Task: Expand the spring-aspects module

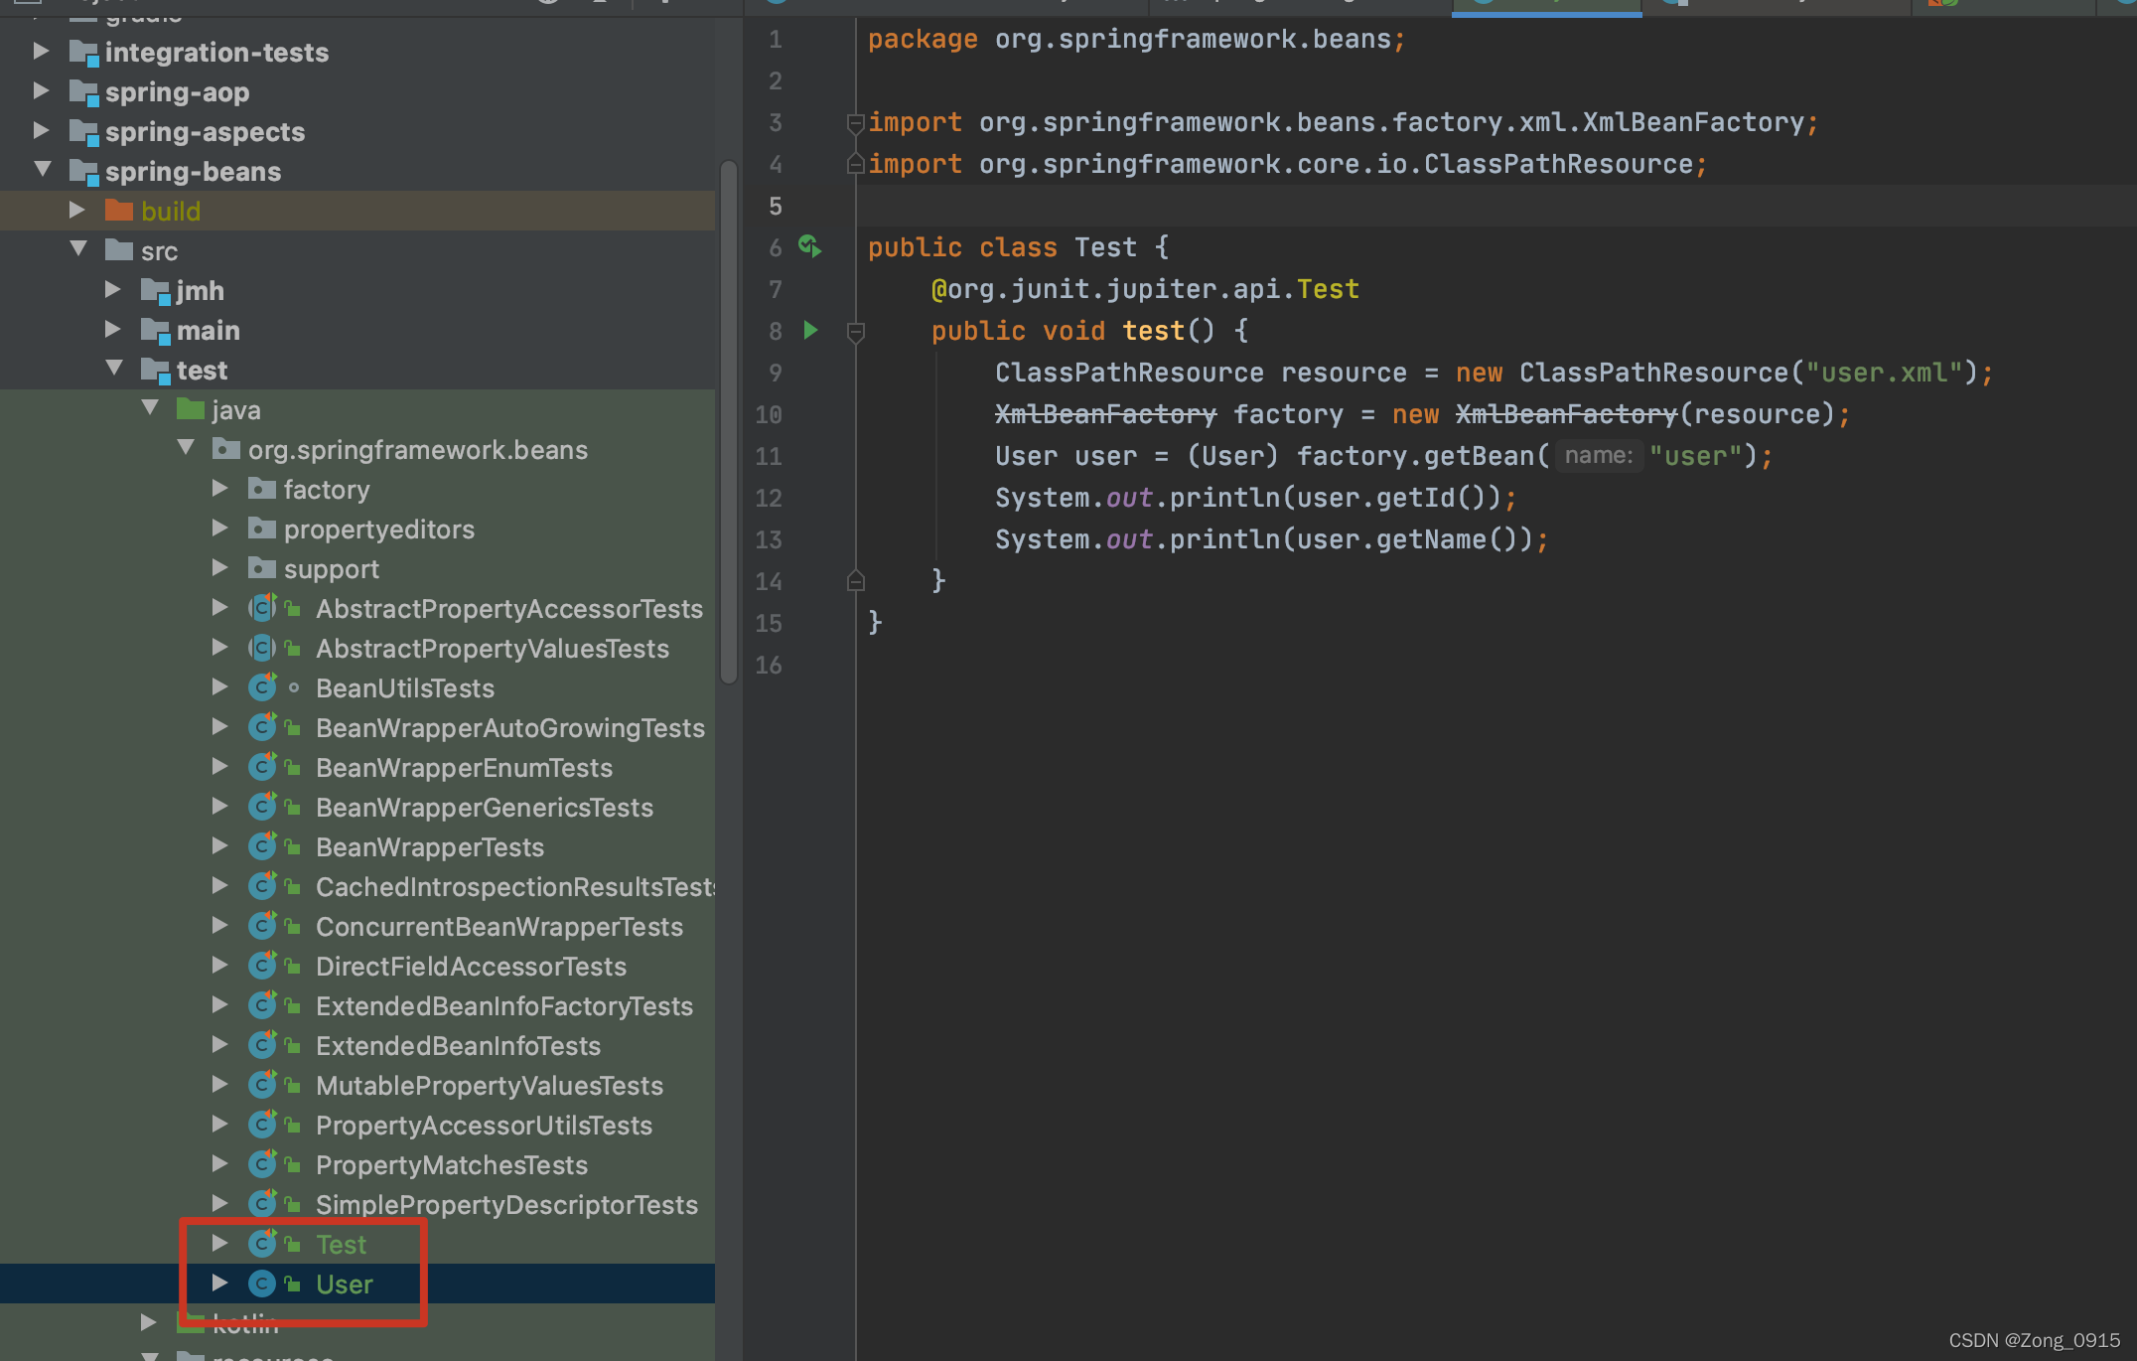Action: point(41,130)
